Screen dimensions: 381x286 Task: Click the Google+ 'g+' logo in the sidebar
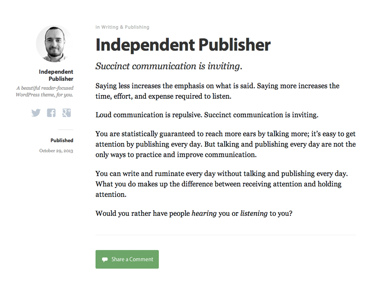click(x=67, y=113)
